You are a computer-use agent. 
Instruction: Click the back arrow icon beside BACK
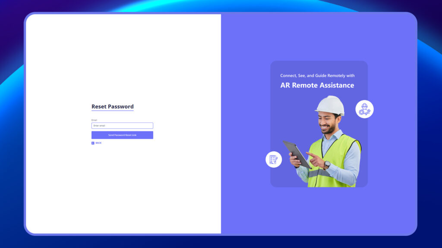[x=93, y=143]
